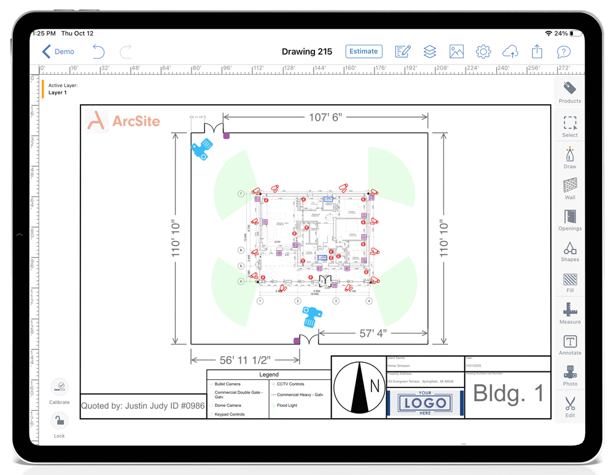The image size is (614, 475).
Task: Open the Products panel
Action: 569,91
